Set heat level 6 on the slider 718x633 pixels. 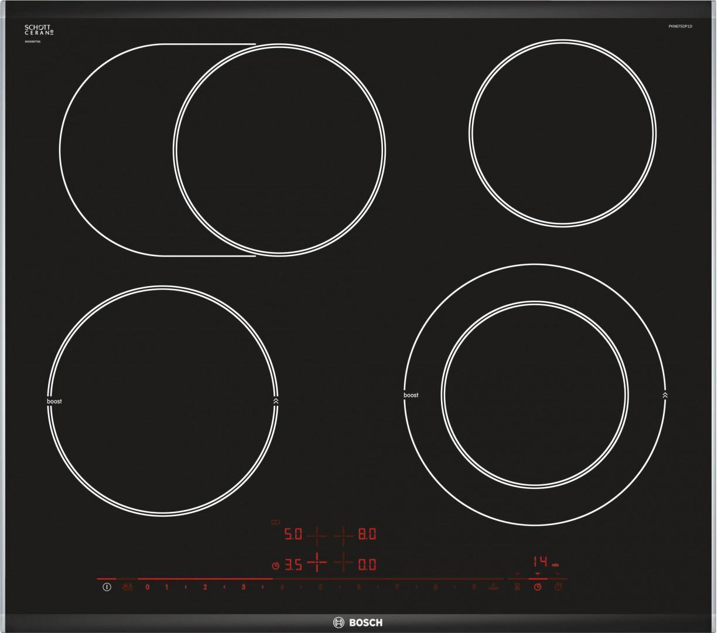pyautogui.click(x=358, y=587)
